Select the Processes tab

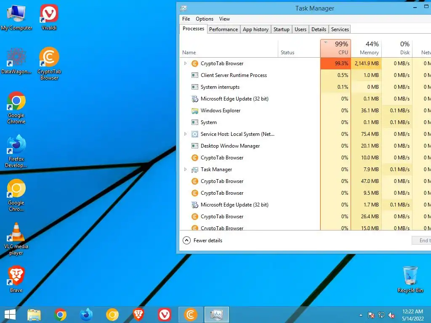(x=193, y=29)
